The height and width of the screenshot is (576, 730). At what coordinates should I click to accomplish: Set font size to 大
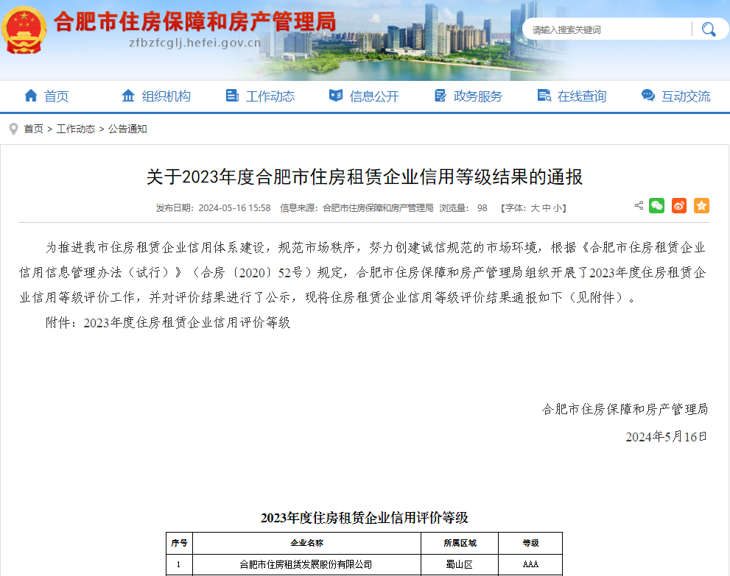(x=534, y=207)
